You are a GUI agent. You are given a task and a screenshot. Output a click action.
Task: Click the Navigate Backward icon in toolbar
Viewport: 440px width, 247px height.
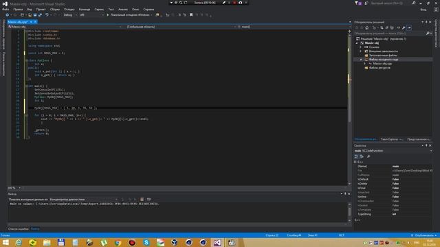[x=8, y=15]
